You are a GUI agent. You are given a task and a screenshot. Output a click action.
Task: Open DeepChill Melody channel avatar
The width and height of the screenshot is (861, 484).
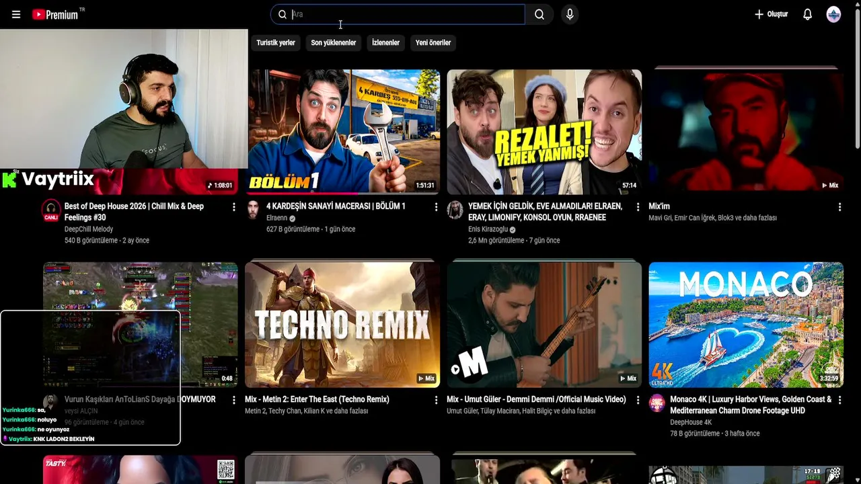point(51,210)
